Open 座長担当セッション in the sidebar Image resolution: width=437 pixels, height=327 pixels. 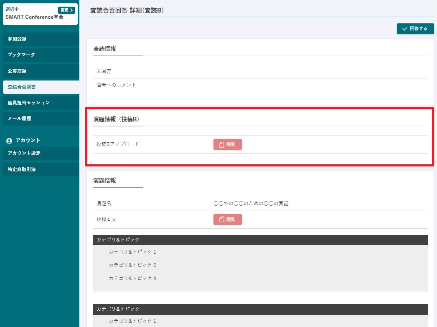40,103
